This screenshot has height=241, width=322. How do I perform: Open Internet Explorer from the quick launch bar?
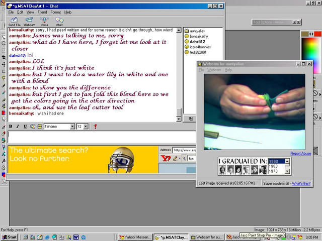pyautogui.click(x=47, y=237)
